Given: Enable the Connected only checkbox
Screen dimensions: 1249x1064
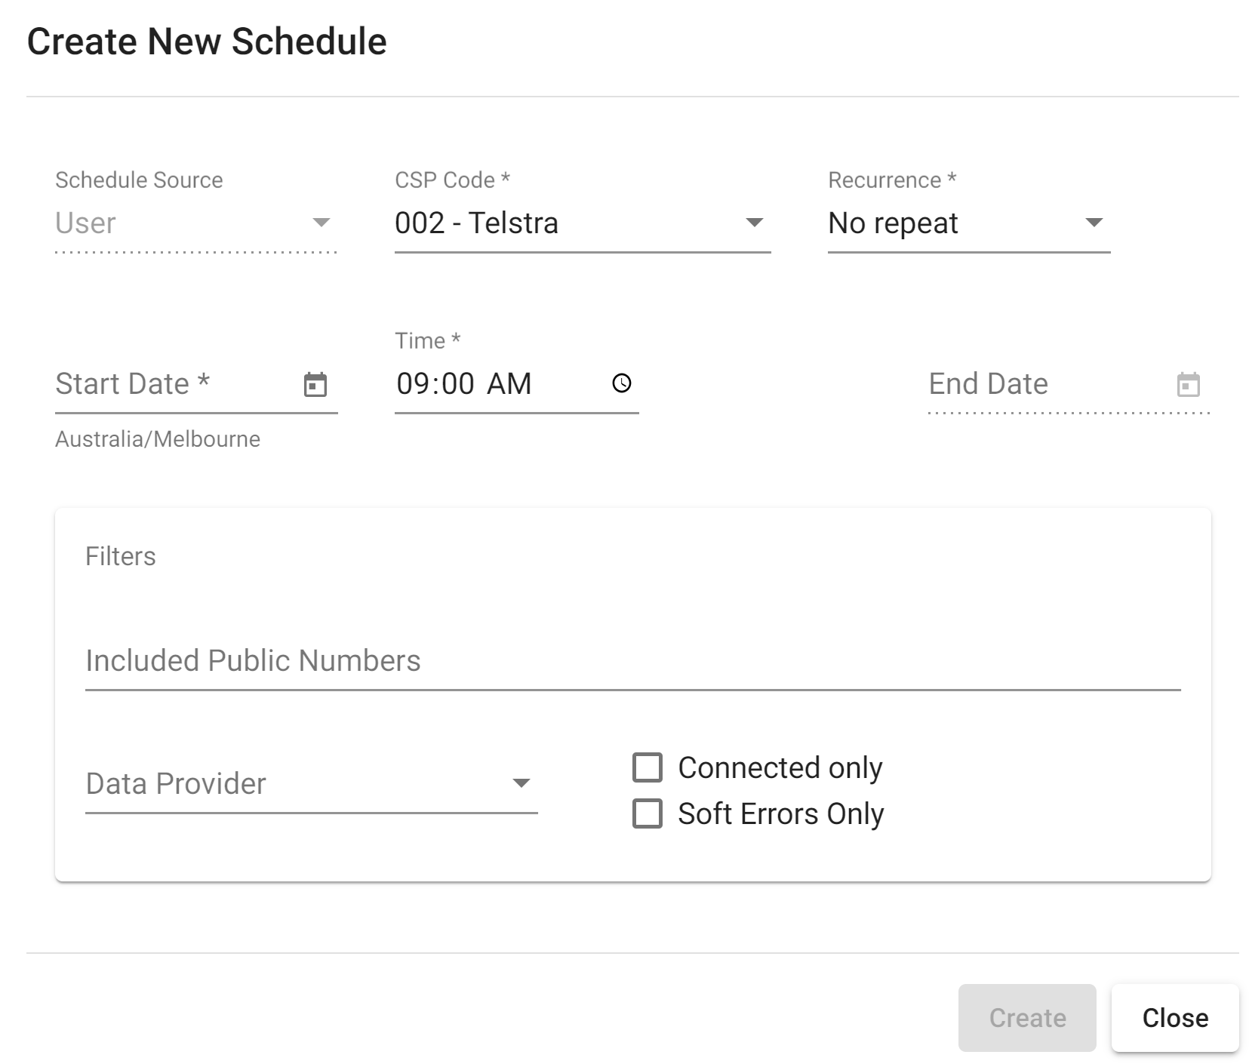Looking at the screenshot, I should [648, 767].
